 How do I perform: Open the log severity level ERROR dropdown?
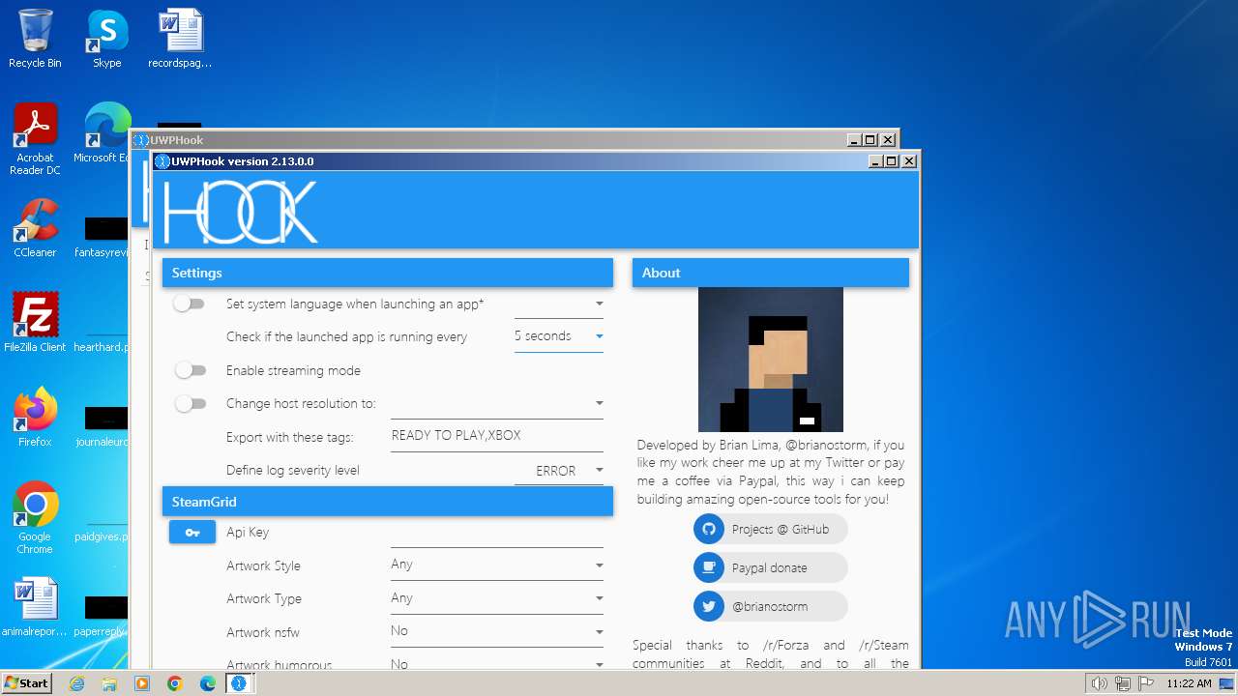(559, 471)
